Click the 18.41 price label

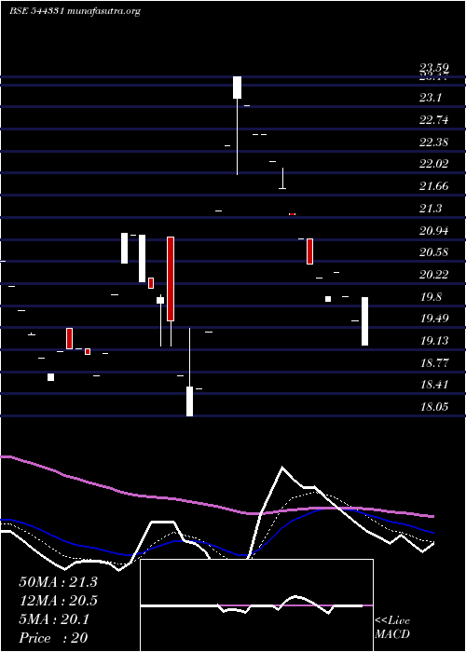coord(434,384)
